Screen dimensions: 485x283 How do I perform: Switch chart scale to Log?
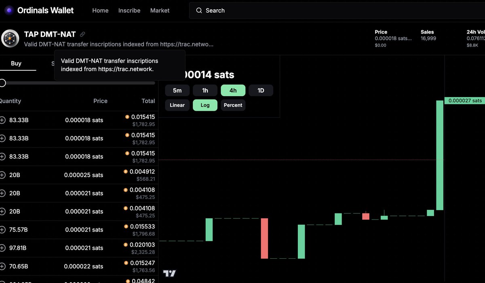click(205, 105)
